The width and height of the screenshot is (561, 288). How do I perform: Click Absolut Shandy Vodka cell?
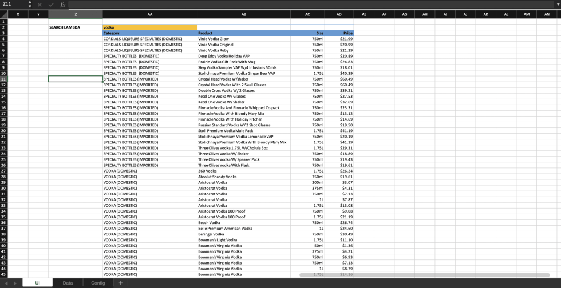[244, 177]
